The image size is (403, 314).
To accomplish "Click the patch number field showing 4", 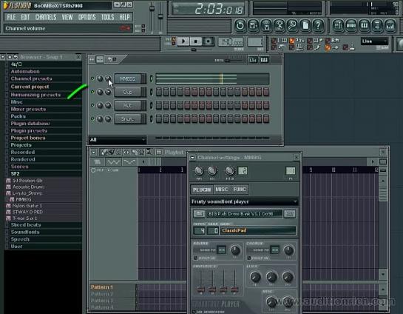I will click(199, 230).
